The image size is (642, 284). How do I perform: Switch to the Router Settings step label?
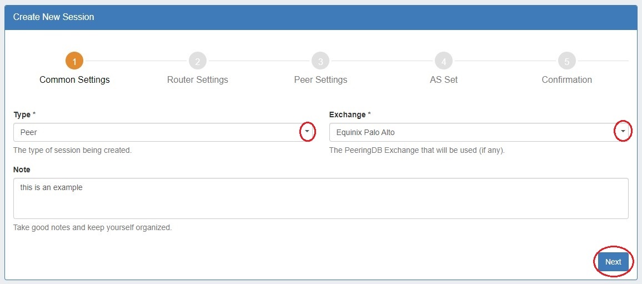[x=197, y=80]
